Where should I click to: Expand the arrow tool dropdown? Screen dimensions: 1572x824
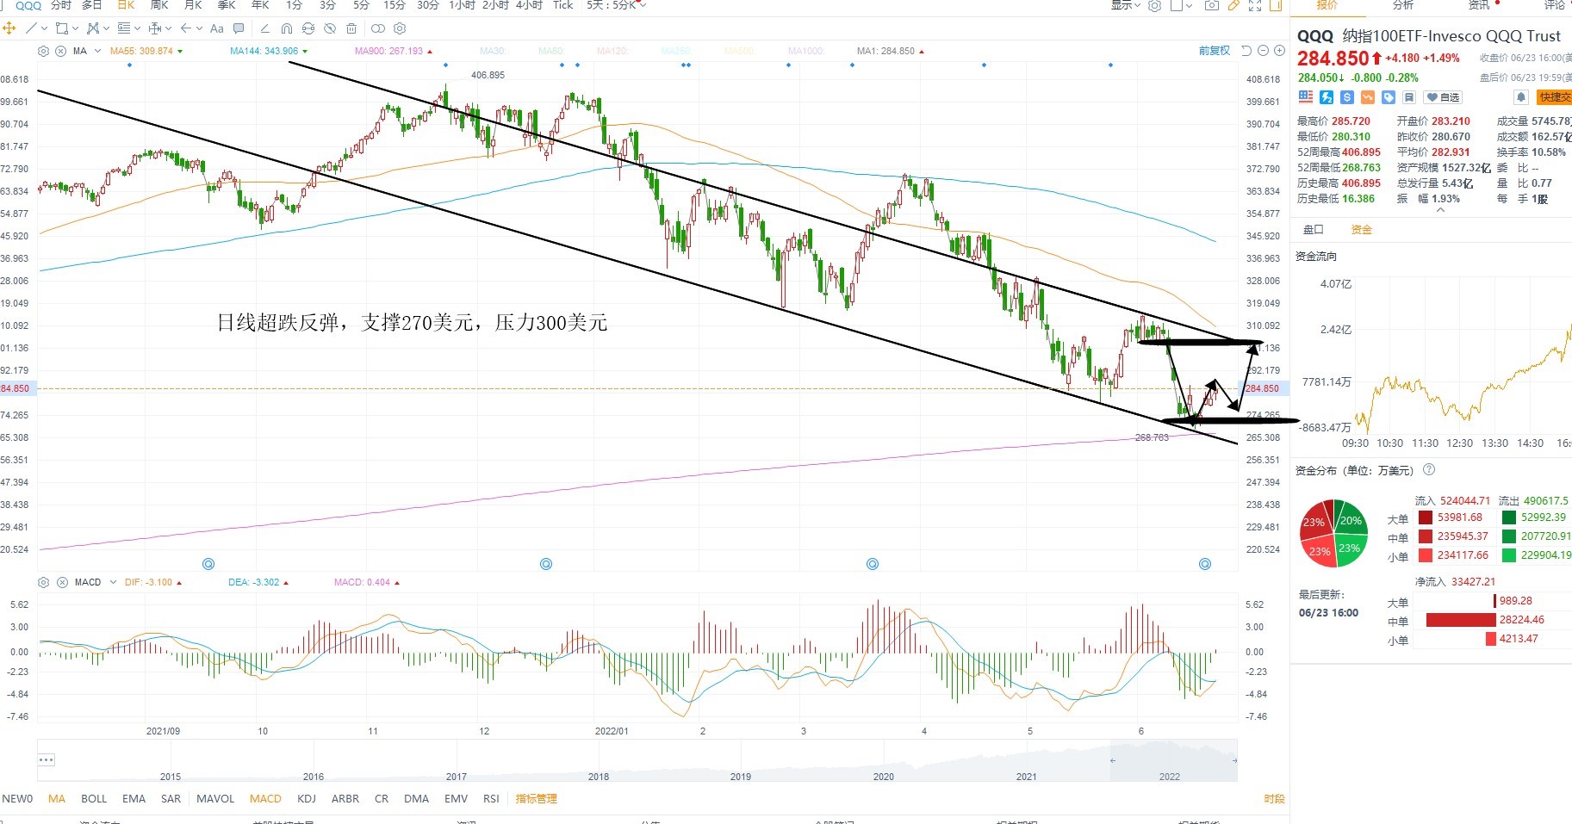(x=200, y=28)
